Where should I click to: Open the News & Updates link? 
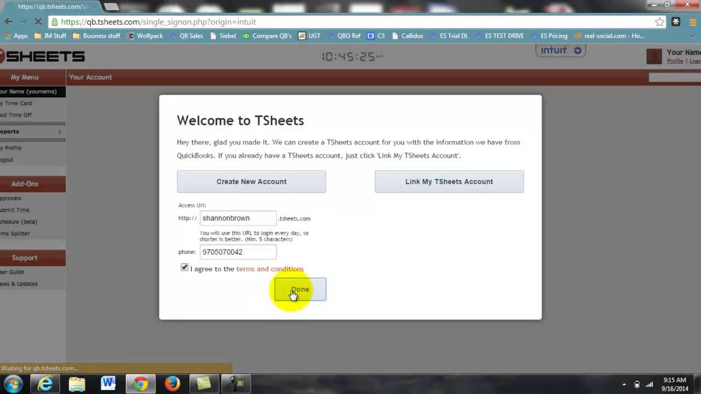pyautogui.click(x=19, y=283)
